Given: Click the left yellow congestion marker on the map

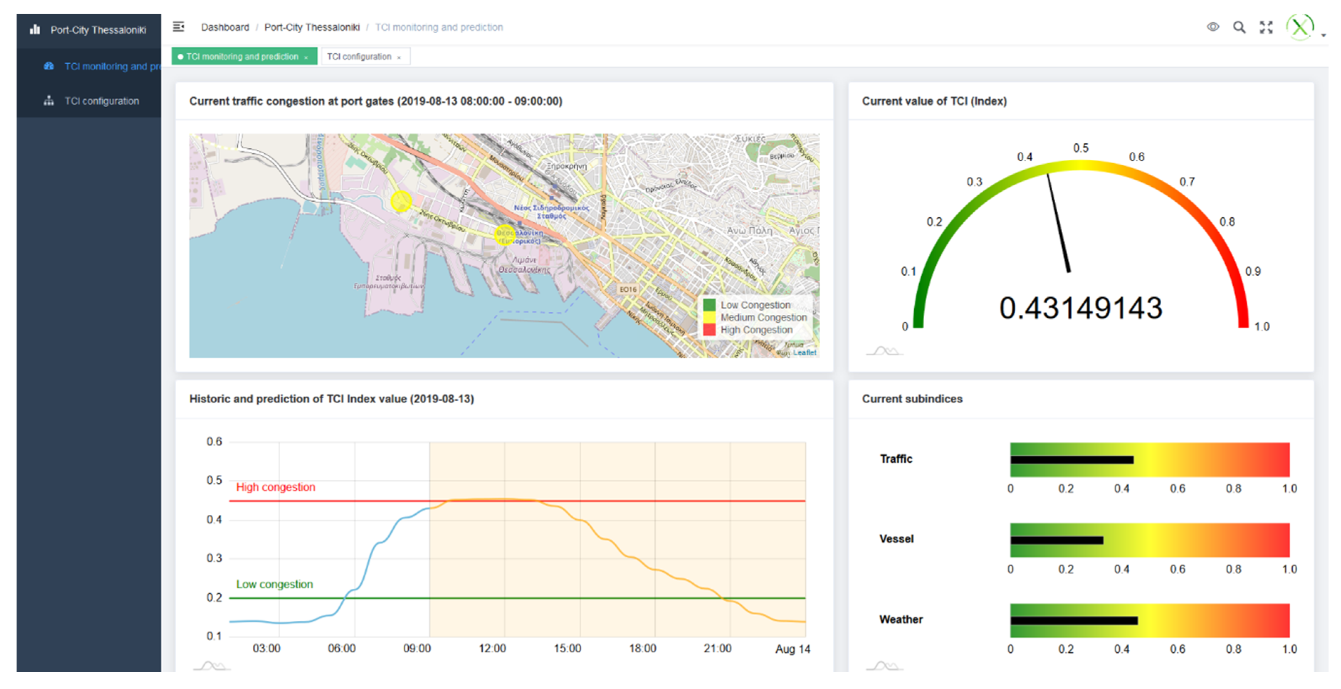Looking at the screenshot, I should pyautogui.click(x=401, y=201).
